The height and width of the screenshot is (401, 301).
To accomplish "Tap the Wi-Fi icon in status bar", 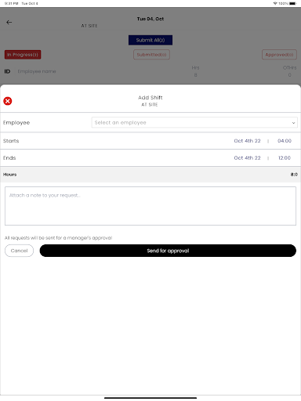I will point(275,3).
